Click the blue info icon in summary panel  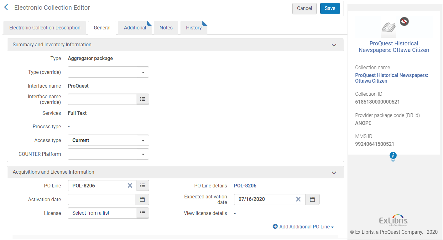[393, 155]
